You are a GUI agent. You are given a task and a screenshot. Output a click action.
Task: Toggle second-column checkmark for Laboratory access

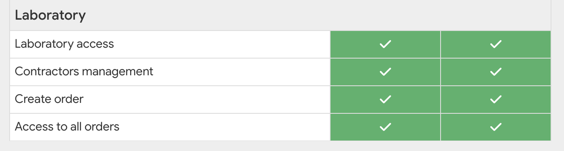[496, 44]
